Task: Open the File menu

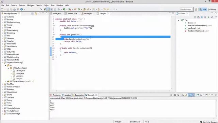Action: [x=3, y=5]
